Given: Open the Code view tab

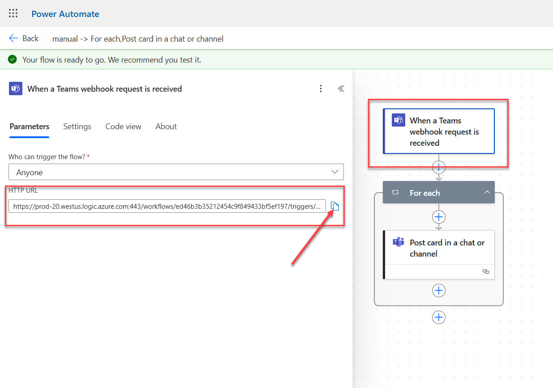Looking at the screenshot, I should (x=123, y=127).
